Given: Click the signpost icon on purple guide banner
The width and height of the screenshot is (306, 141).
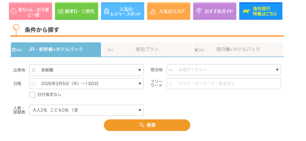Looking at the screenshot, I should tap(199, 11).
